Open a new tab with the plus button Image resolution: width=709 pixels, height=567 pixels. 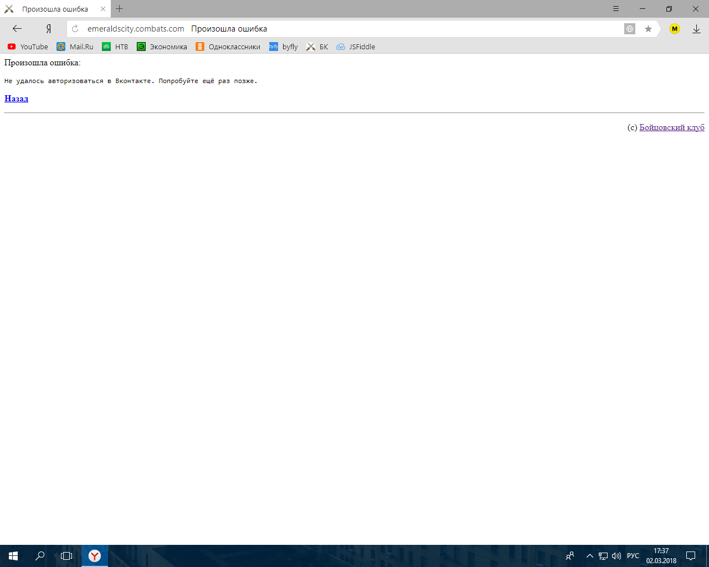point(119,9)
